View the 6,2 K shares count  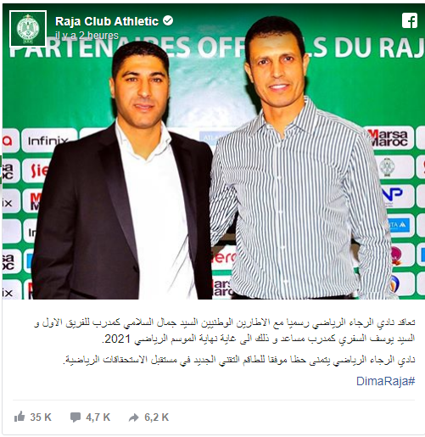click(156, 417)
